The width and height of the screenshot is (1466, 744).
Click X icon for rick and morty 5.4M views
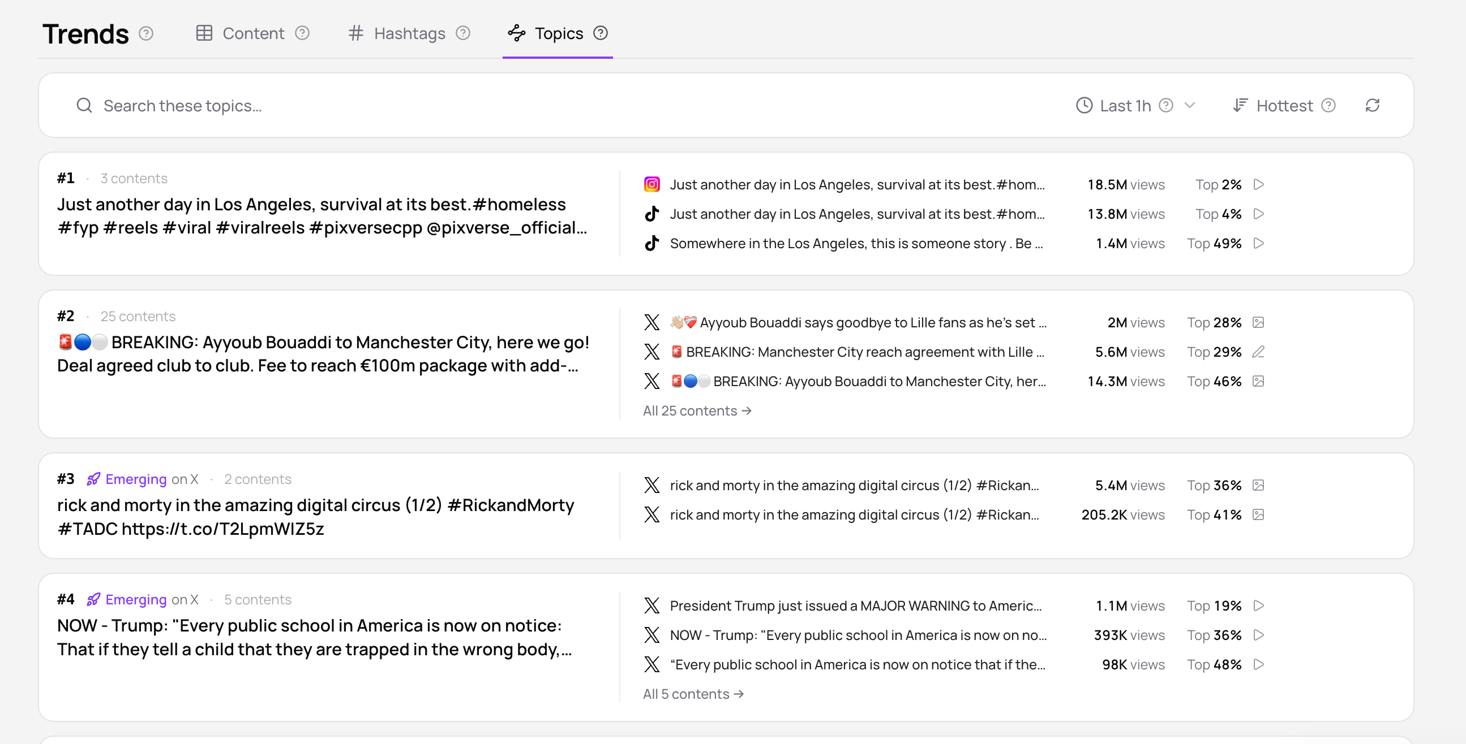click(x=651, y=486)
